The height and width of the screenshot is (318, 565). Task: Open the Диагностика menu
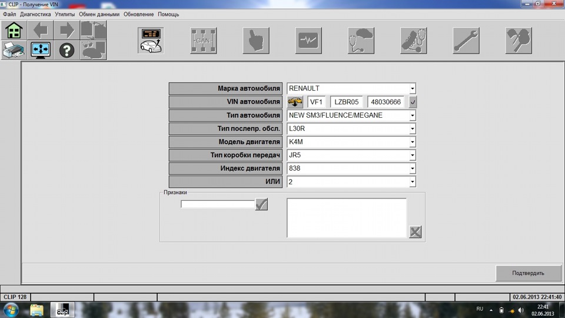click(35, 14)
